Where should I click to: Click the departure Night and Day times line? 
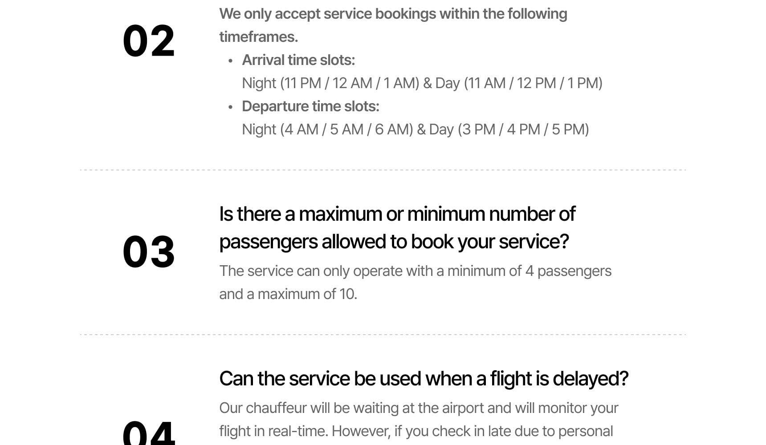click(x=415, y=129)
